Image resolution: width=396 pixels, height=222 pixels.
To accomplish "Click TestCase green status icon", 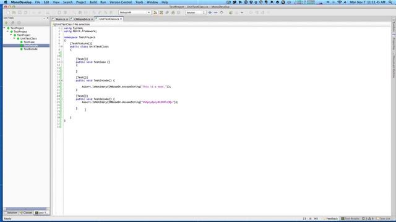I will point(22,42).
